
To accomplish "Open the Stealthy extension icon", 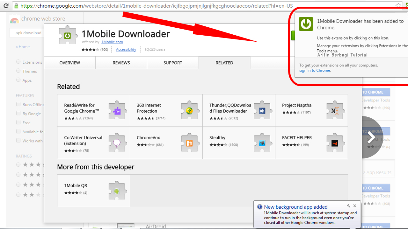I will pyautogui.click(x=263, y=143).
